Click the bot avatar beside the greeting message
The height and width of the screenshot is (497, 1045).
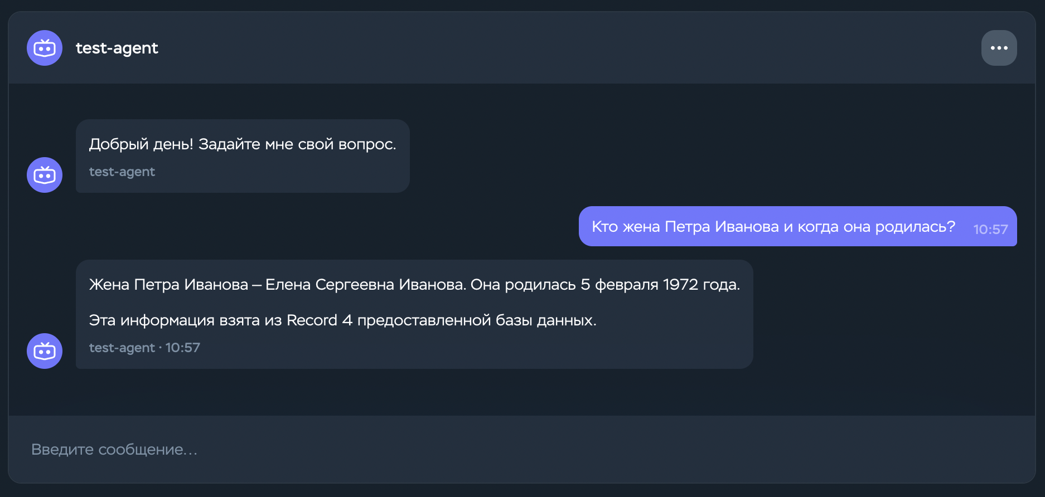[x=45, y=175]
